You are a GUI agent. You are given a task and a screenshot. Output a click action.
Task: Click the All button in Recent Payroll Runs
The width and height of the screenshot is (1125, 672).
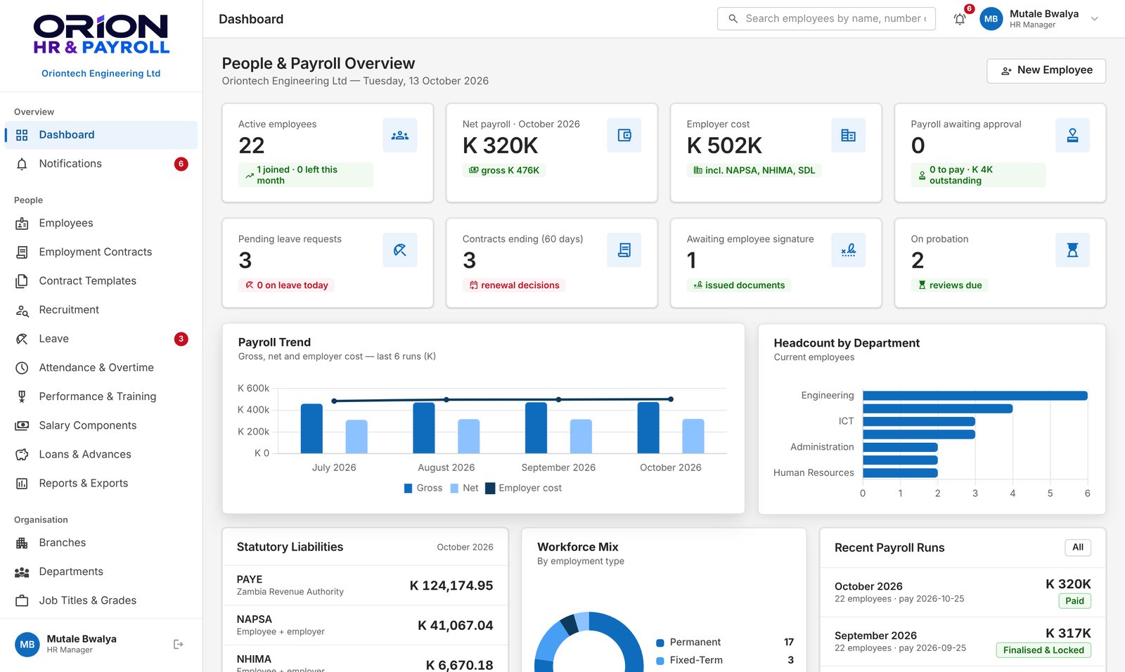tap(1078, 548)
